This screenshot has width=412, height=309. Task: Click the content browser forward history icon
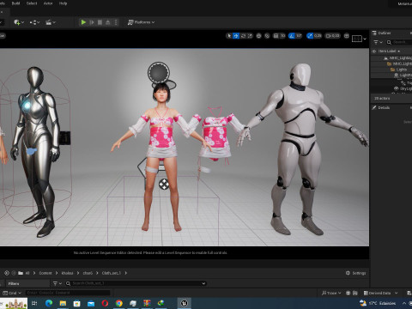[14, 273]
